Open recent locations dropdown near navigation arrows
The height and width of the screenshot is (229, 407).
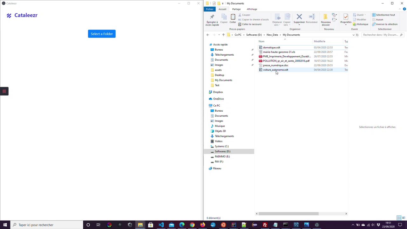(x=219, y=35)
